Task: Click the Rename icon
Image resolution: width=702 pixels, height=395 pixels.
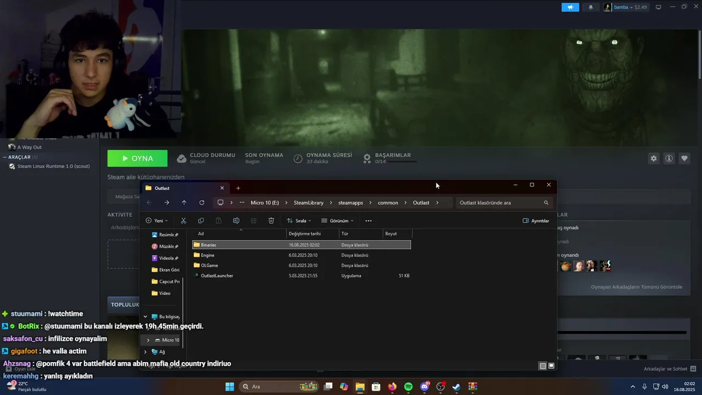Action: (236, 221)
